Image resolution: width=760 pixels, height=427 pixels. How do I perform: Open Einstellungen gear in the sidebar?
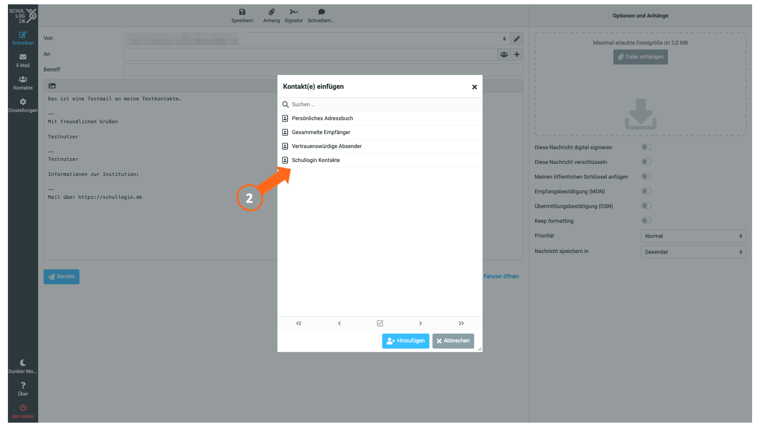click(x=23, y=106)
